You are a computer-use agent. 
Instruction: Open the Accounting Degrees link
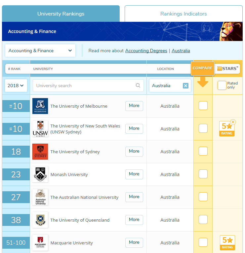[x=146, y=51]
